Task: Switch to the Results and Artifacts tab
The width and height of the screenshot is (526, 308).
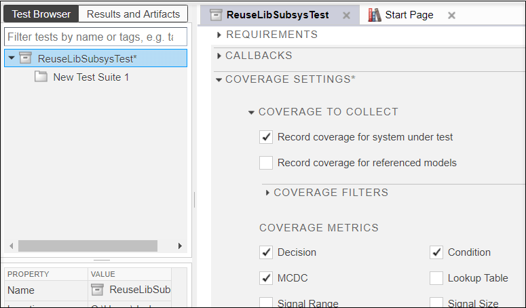Action: [x=133, y=14]
